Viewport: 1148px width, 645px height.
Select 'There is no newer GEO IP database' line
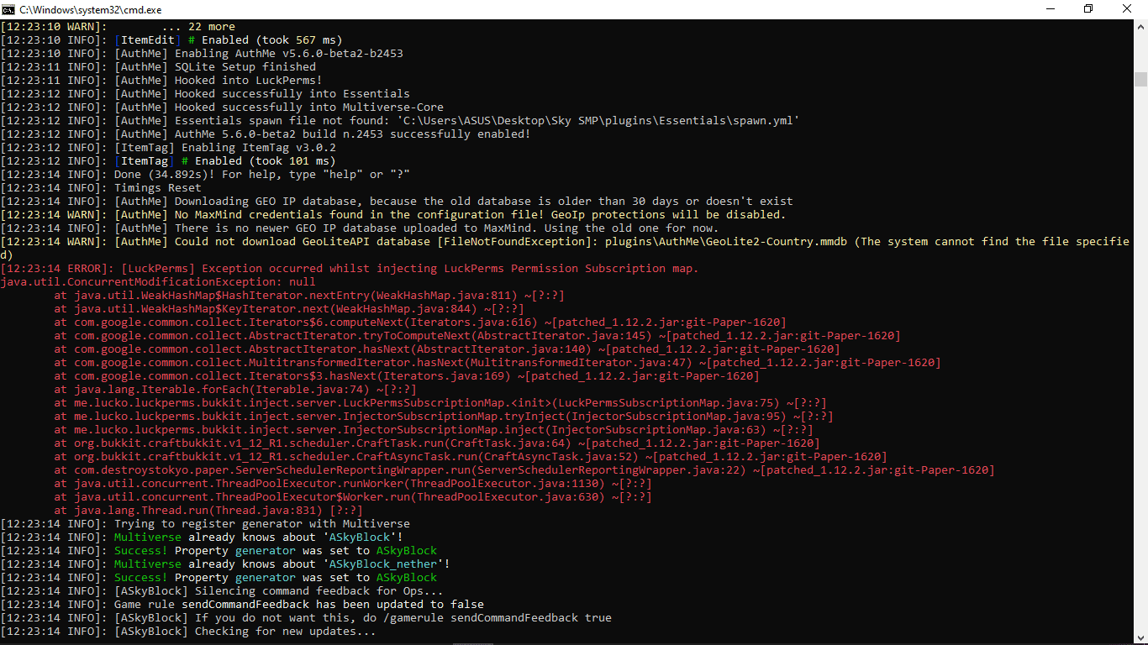360,228
